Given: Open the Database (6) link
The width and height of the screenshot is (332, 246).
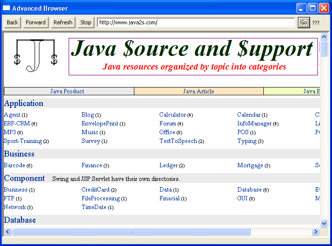Looking at the screenshot, I should [249, 190].
